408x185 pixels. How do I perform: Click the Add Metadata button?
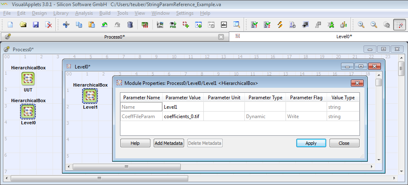click(168, 143)
